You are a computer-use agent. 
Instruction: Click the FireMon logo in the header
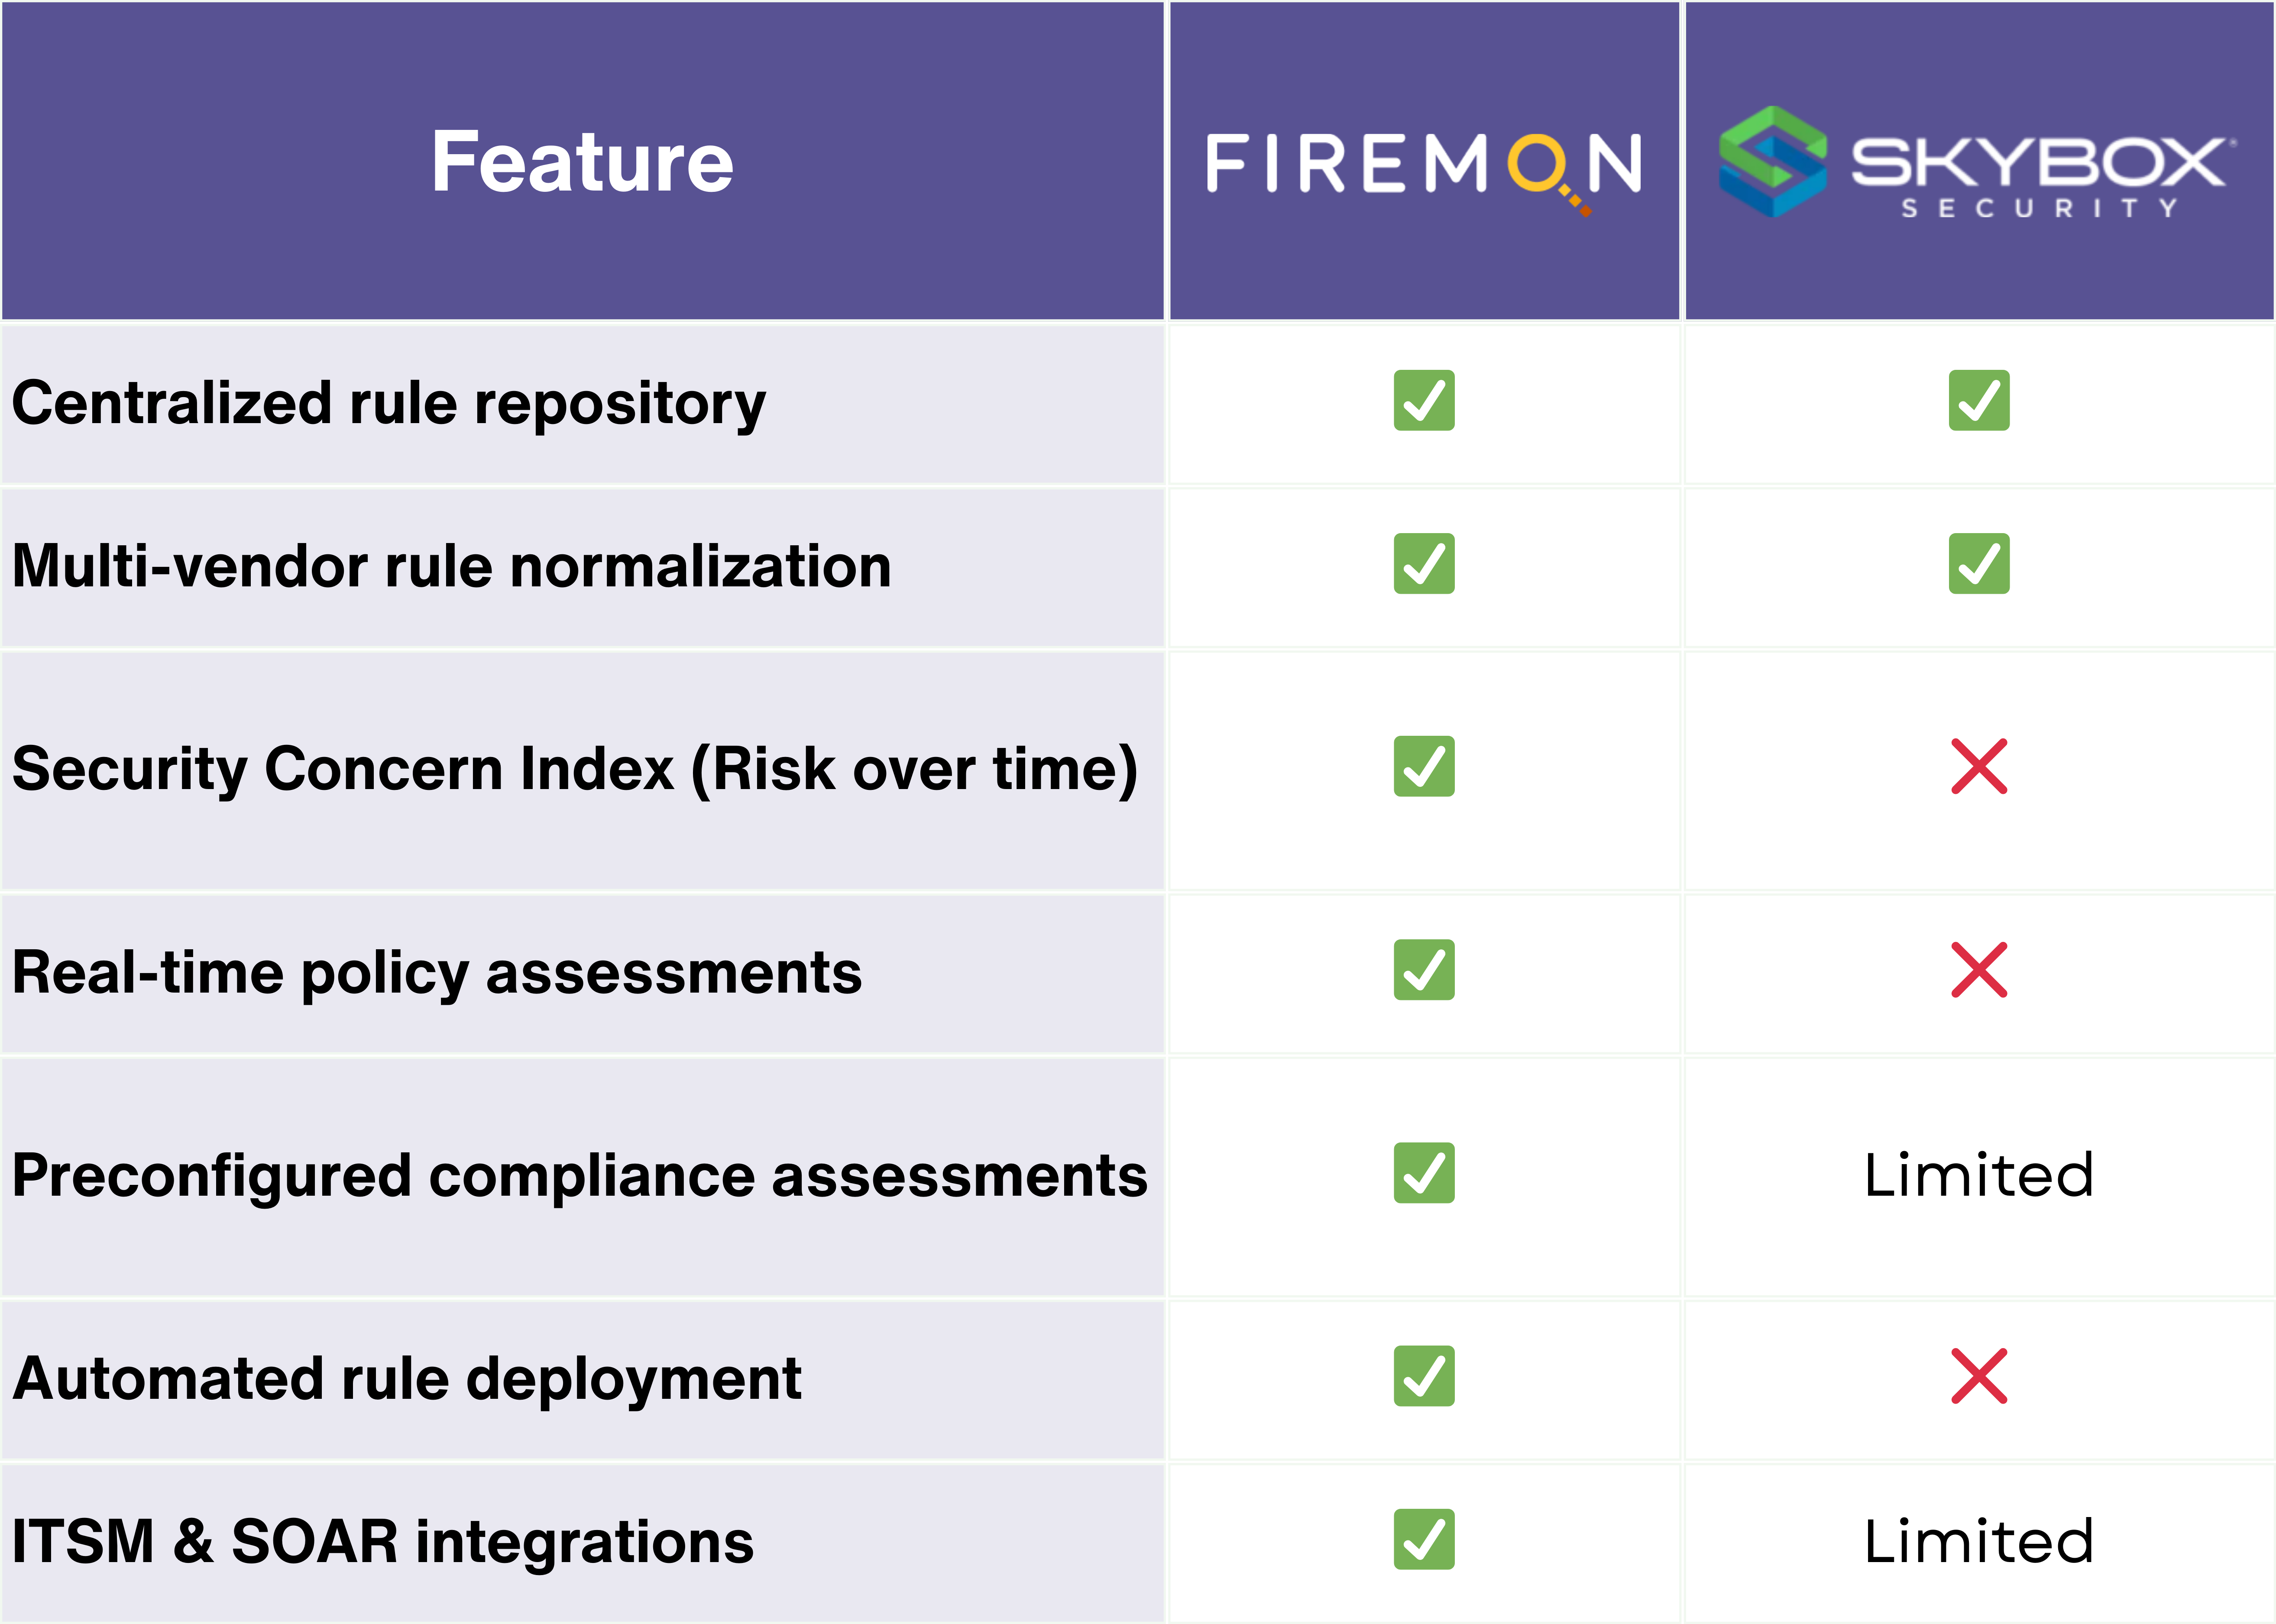[1424, 164]
